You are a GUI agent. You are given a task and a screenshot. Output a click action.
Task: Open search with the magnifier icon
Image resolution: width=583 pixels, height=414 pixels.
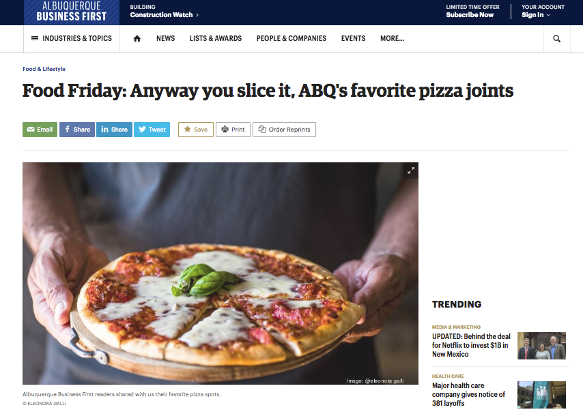coord(556,39)
